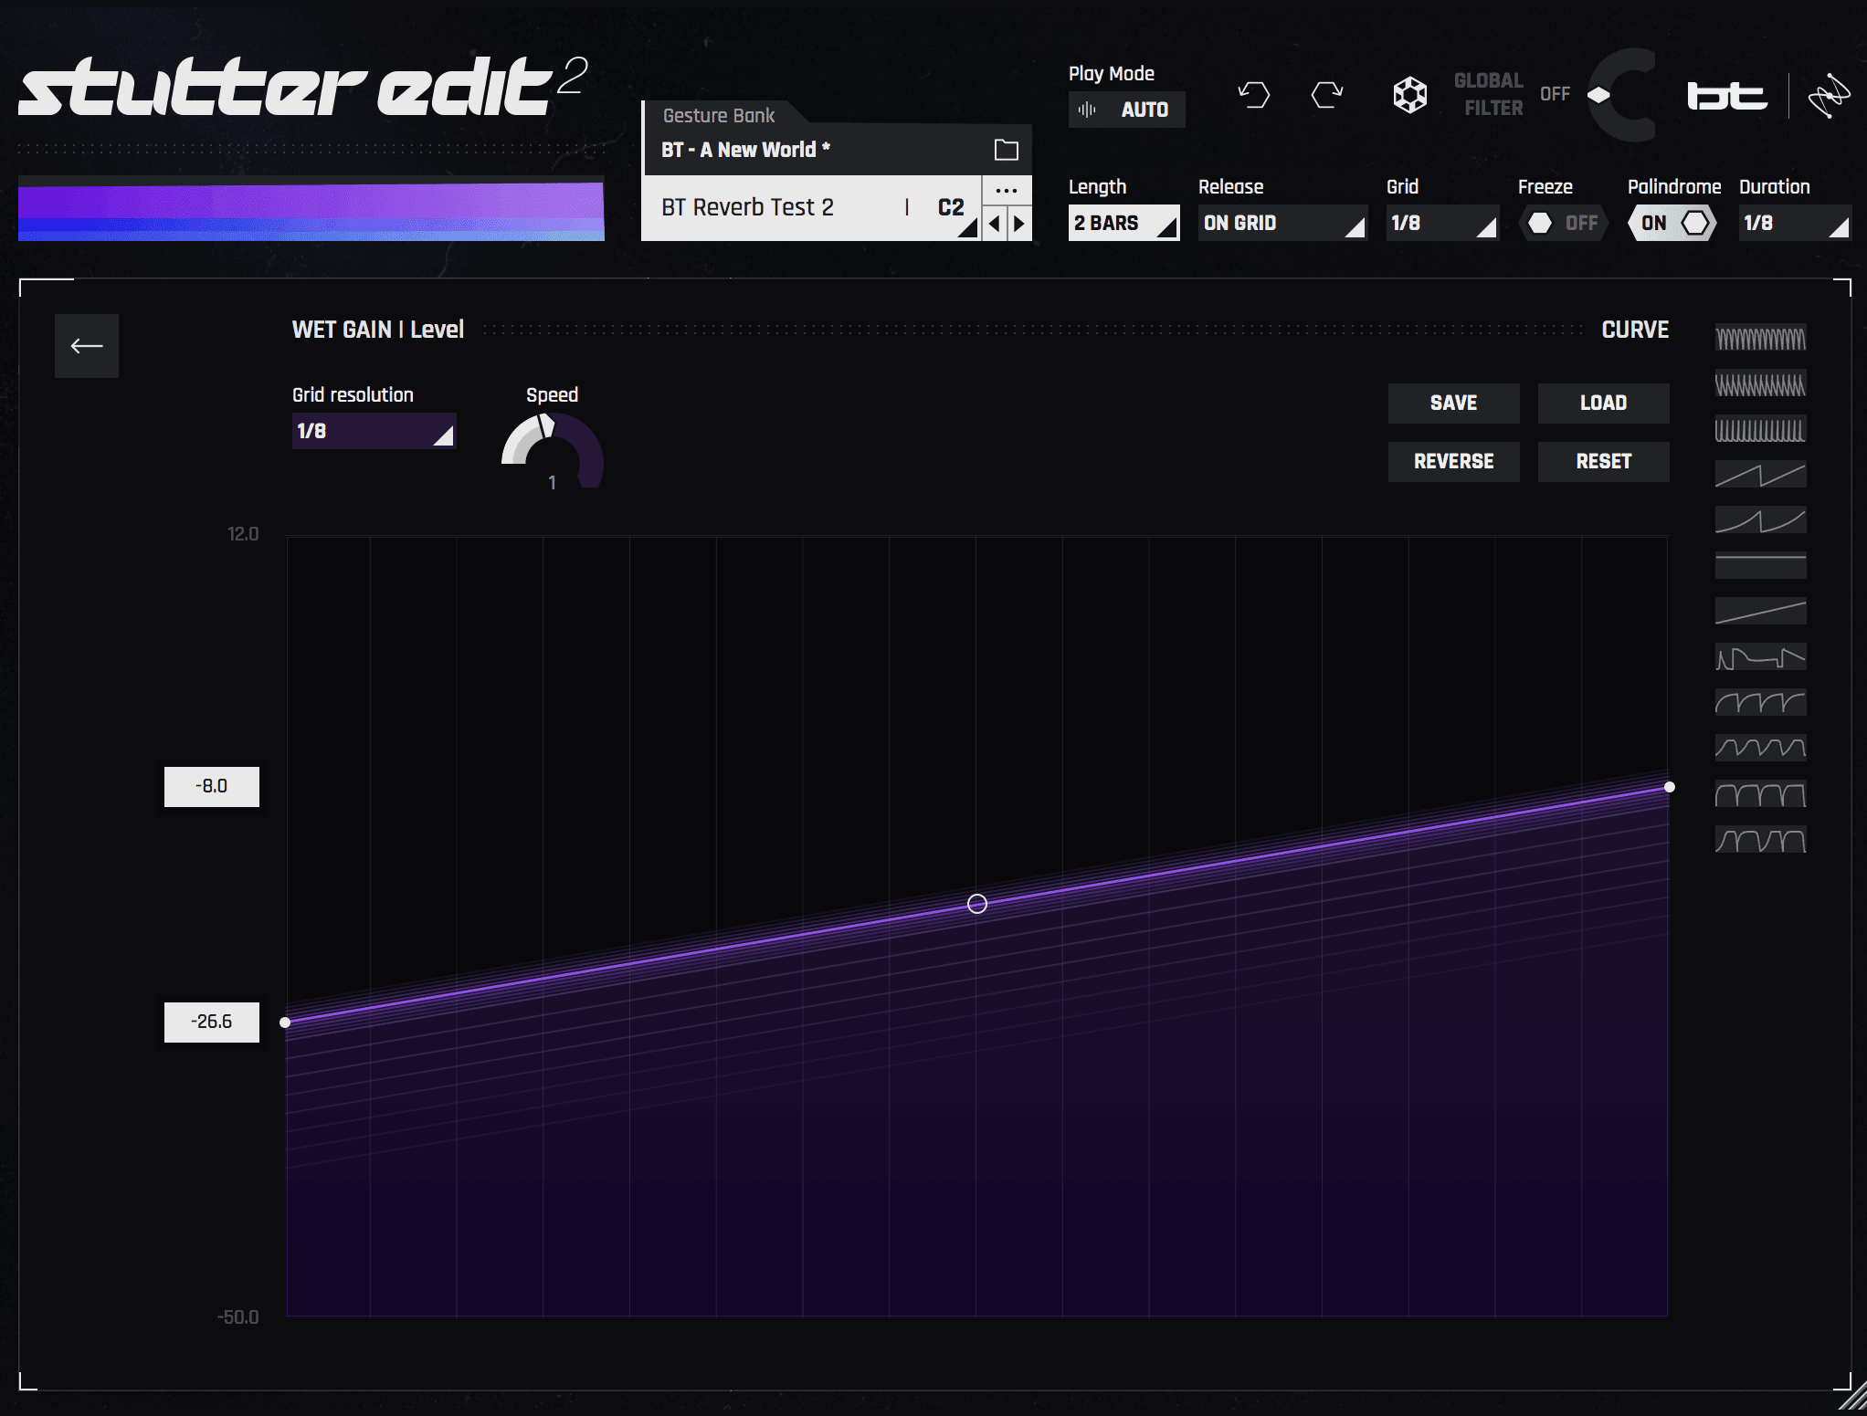Click the SAVE curve button

point(1453,403)
